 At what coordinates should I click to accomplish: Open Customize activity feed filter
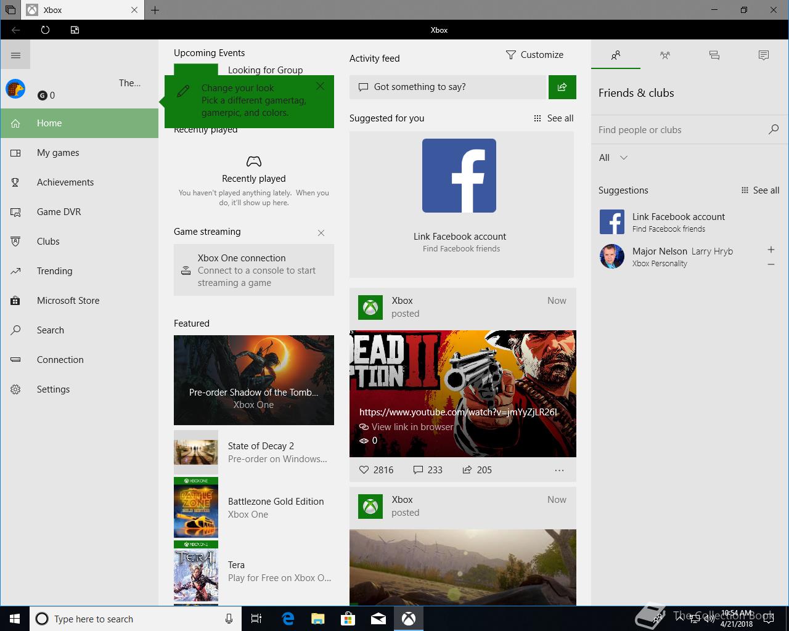[534, 55]
